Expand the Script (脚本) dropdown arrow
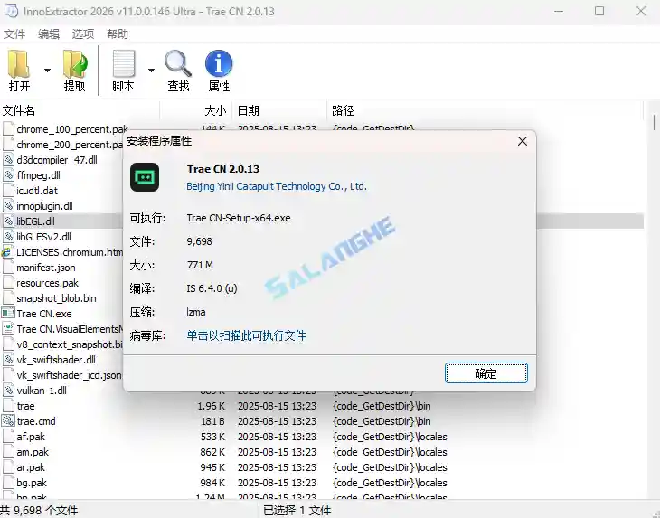Image resolution: width=660 pixels, height=518 pixels. click(x=151, y=71)
